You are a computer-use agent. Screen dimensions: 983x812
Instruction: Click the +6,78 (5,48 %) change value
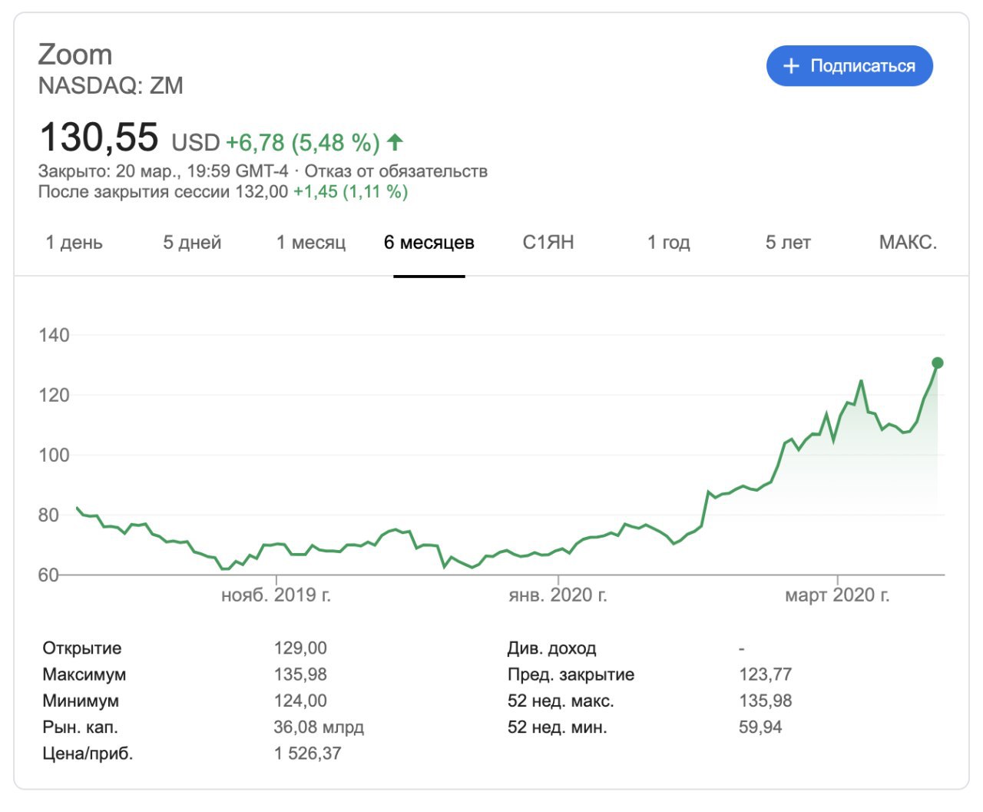pyautogui.click(x=303, y=143)
